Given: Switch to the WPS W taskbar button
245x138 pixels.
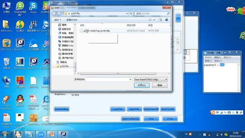Looking at the screenshot, I should [41, 135].
